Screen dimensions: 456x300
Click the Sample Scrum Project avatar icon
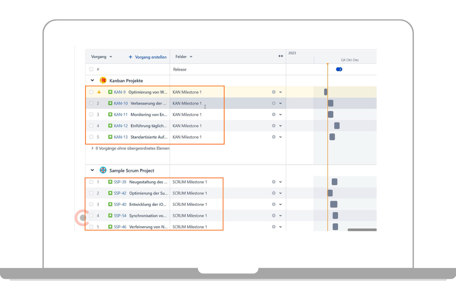coord(103,171)
